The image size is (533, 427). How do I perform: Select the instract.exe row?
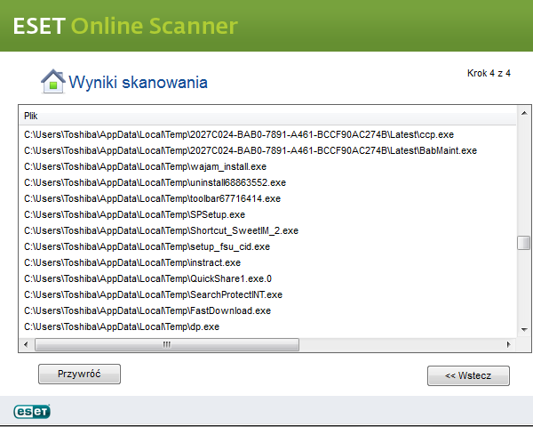point(268,262)
